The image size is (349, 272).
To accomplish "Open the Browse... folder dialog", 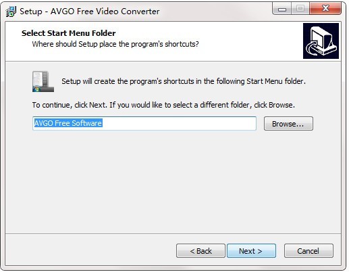I will coord(288,124).
